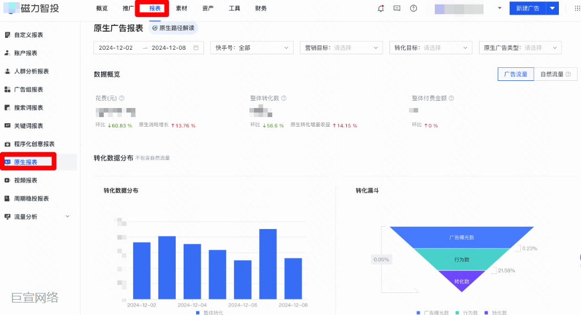Click the 关键词报表 sidebar icon
This screenshot has width=581, height=315.
point(7,126)
